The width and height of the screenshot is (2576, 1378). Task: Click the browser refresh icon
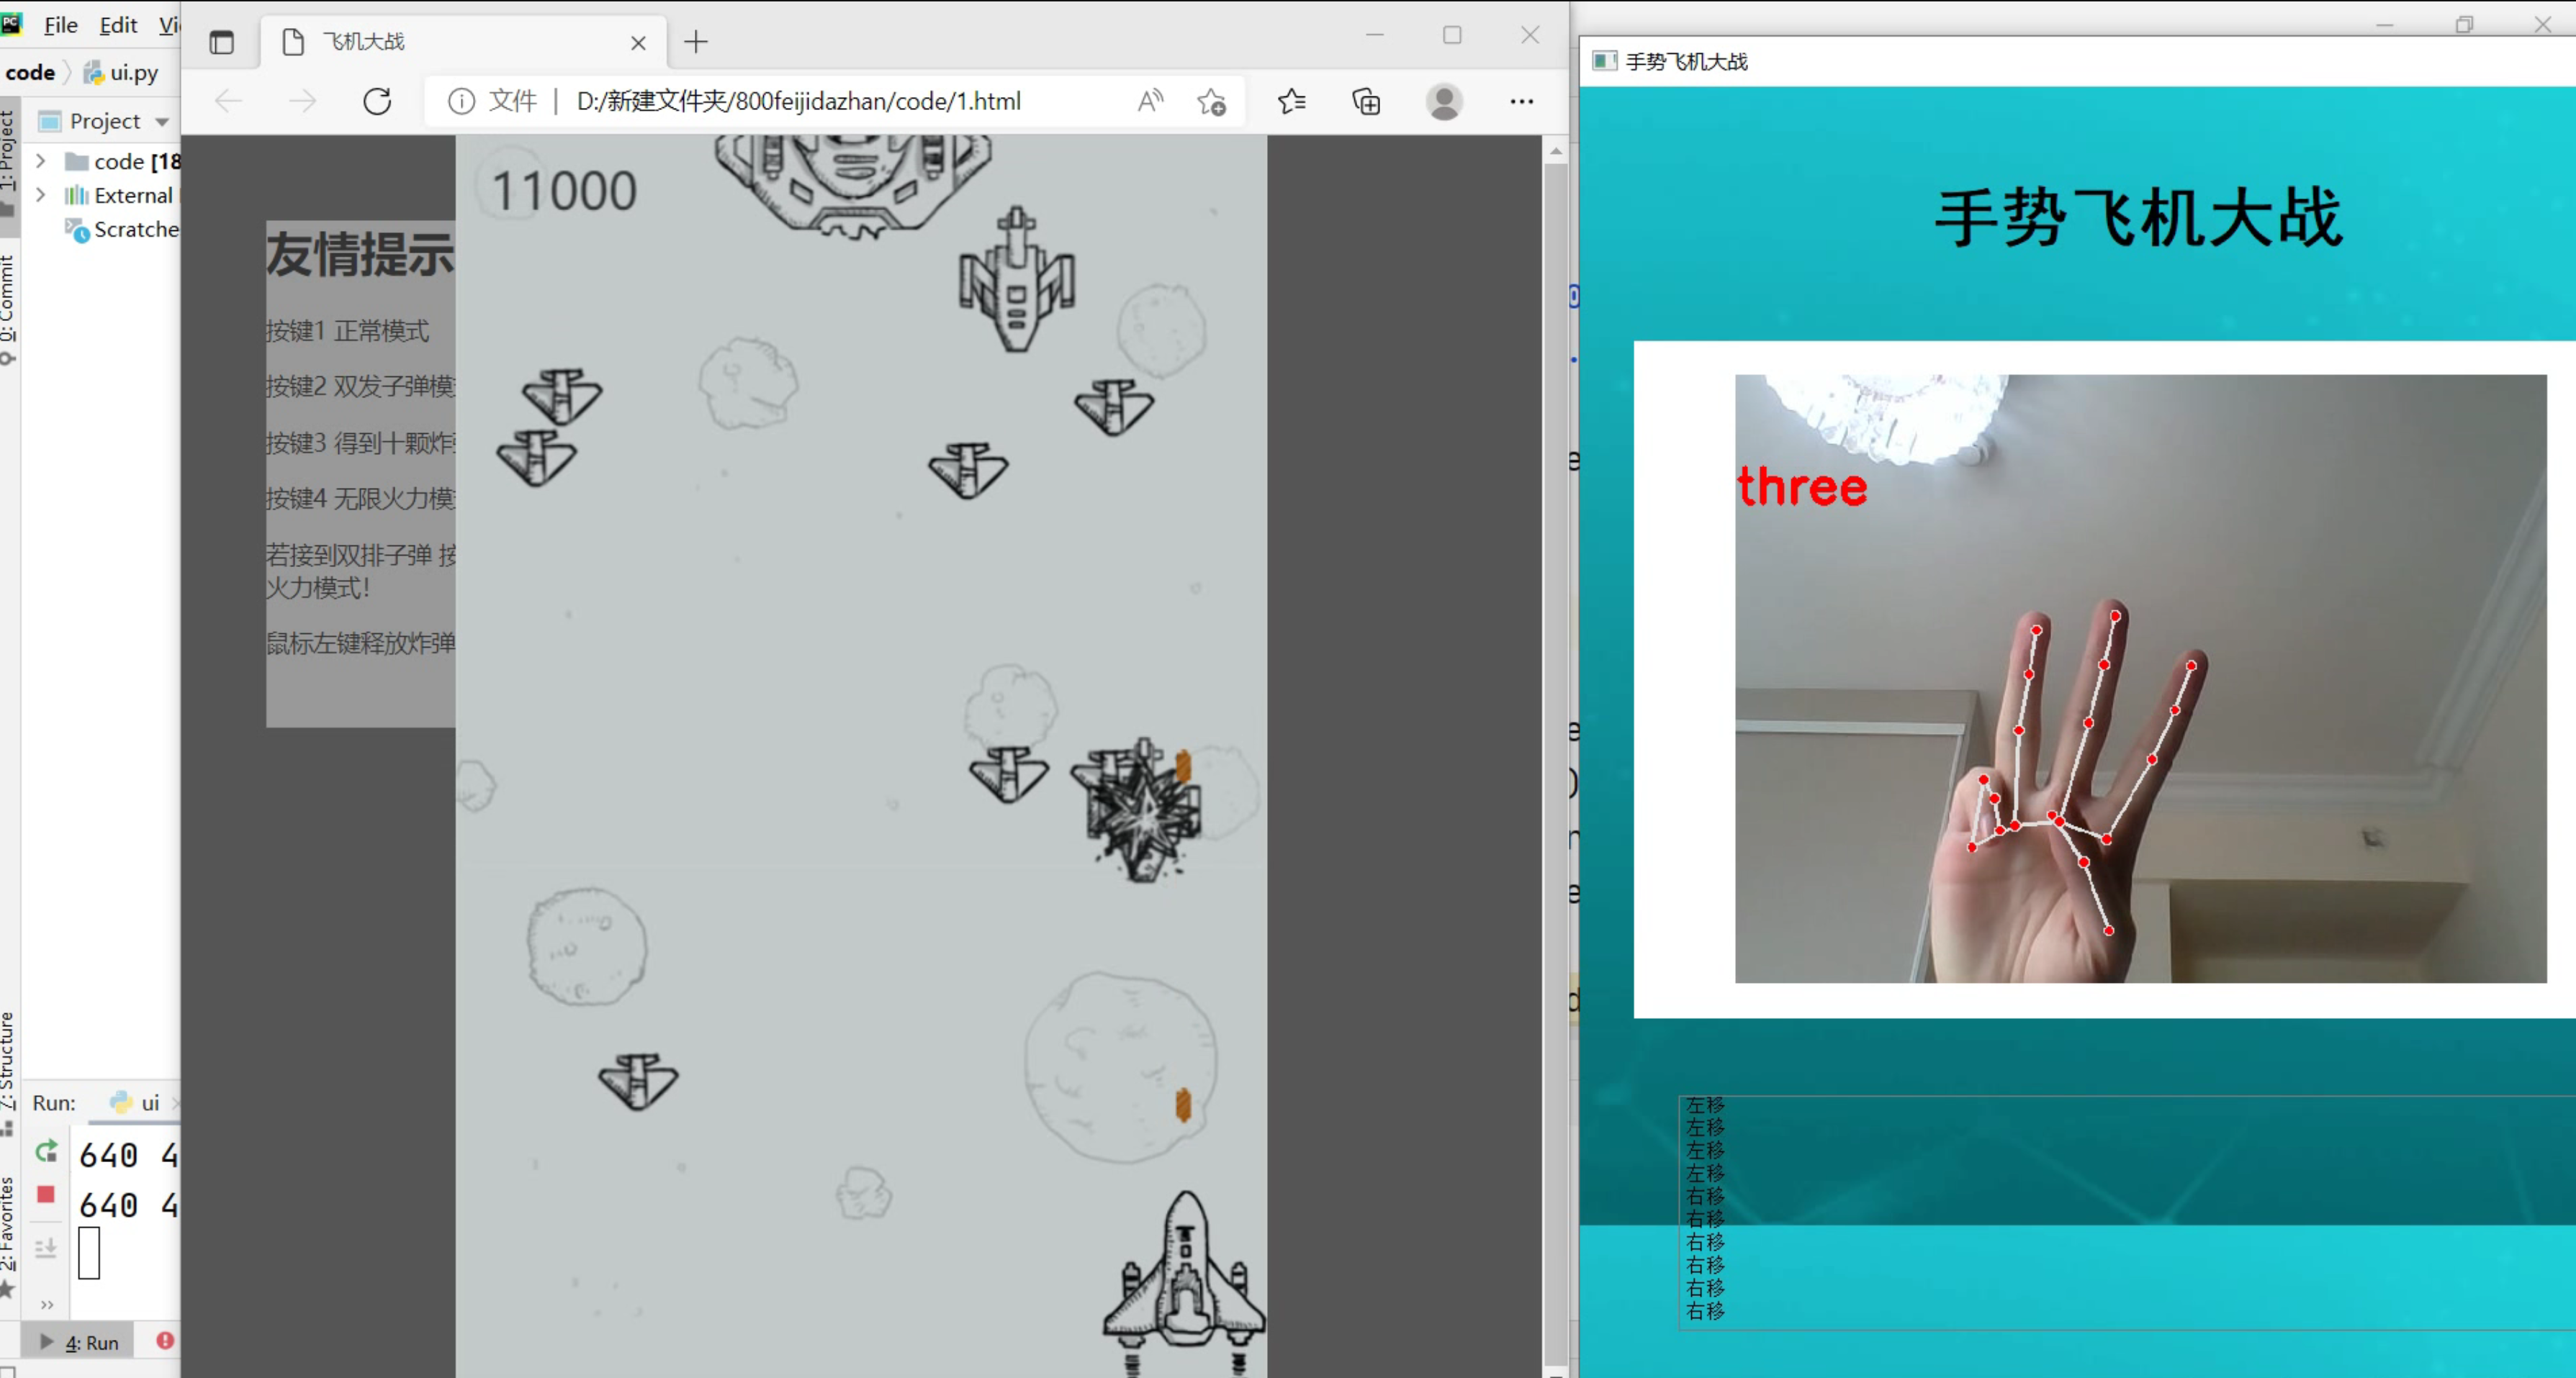point(377,101)
